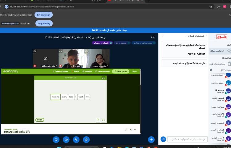Click the Educaplay game fullscreen icon
This screenshot has width=231, height=148.
103,120
